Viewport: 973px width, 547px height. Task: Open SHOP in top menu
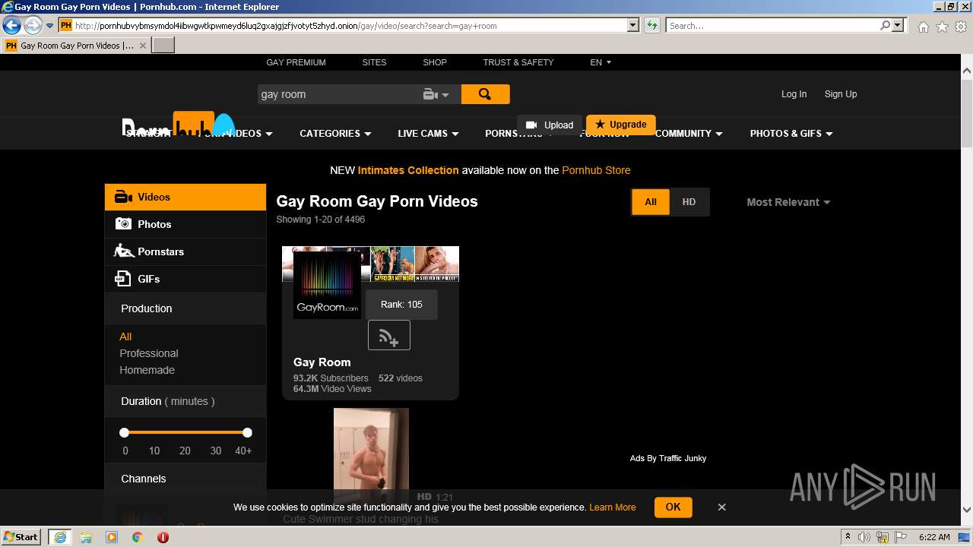[x=435, y=62]
